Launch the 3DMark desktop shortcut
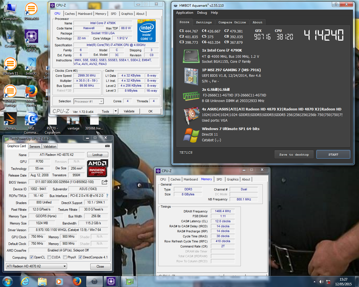Screen dimensions: 359x287 pyautogui.click(x=10, y=121)
